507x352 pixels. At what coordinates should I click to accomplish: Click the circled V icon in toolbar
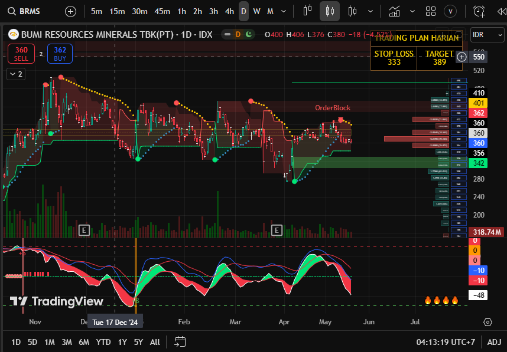pos(450,12)
